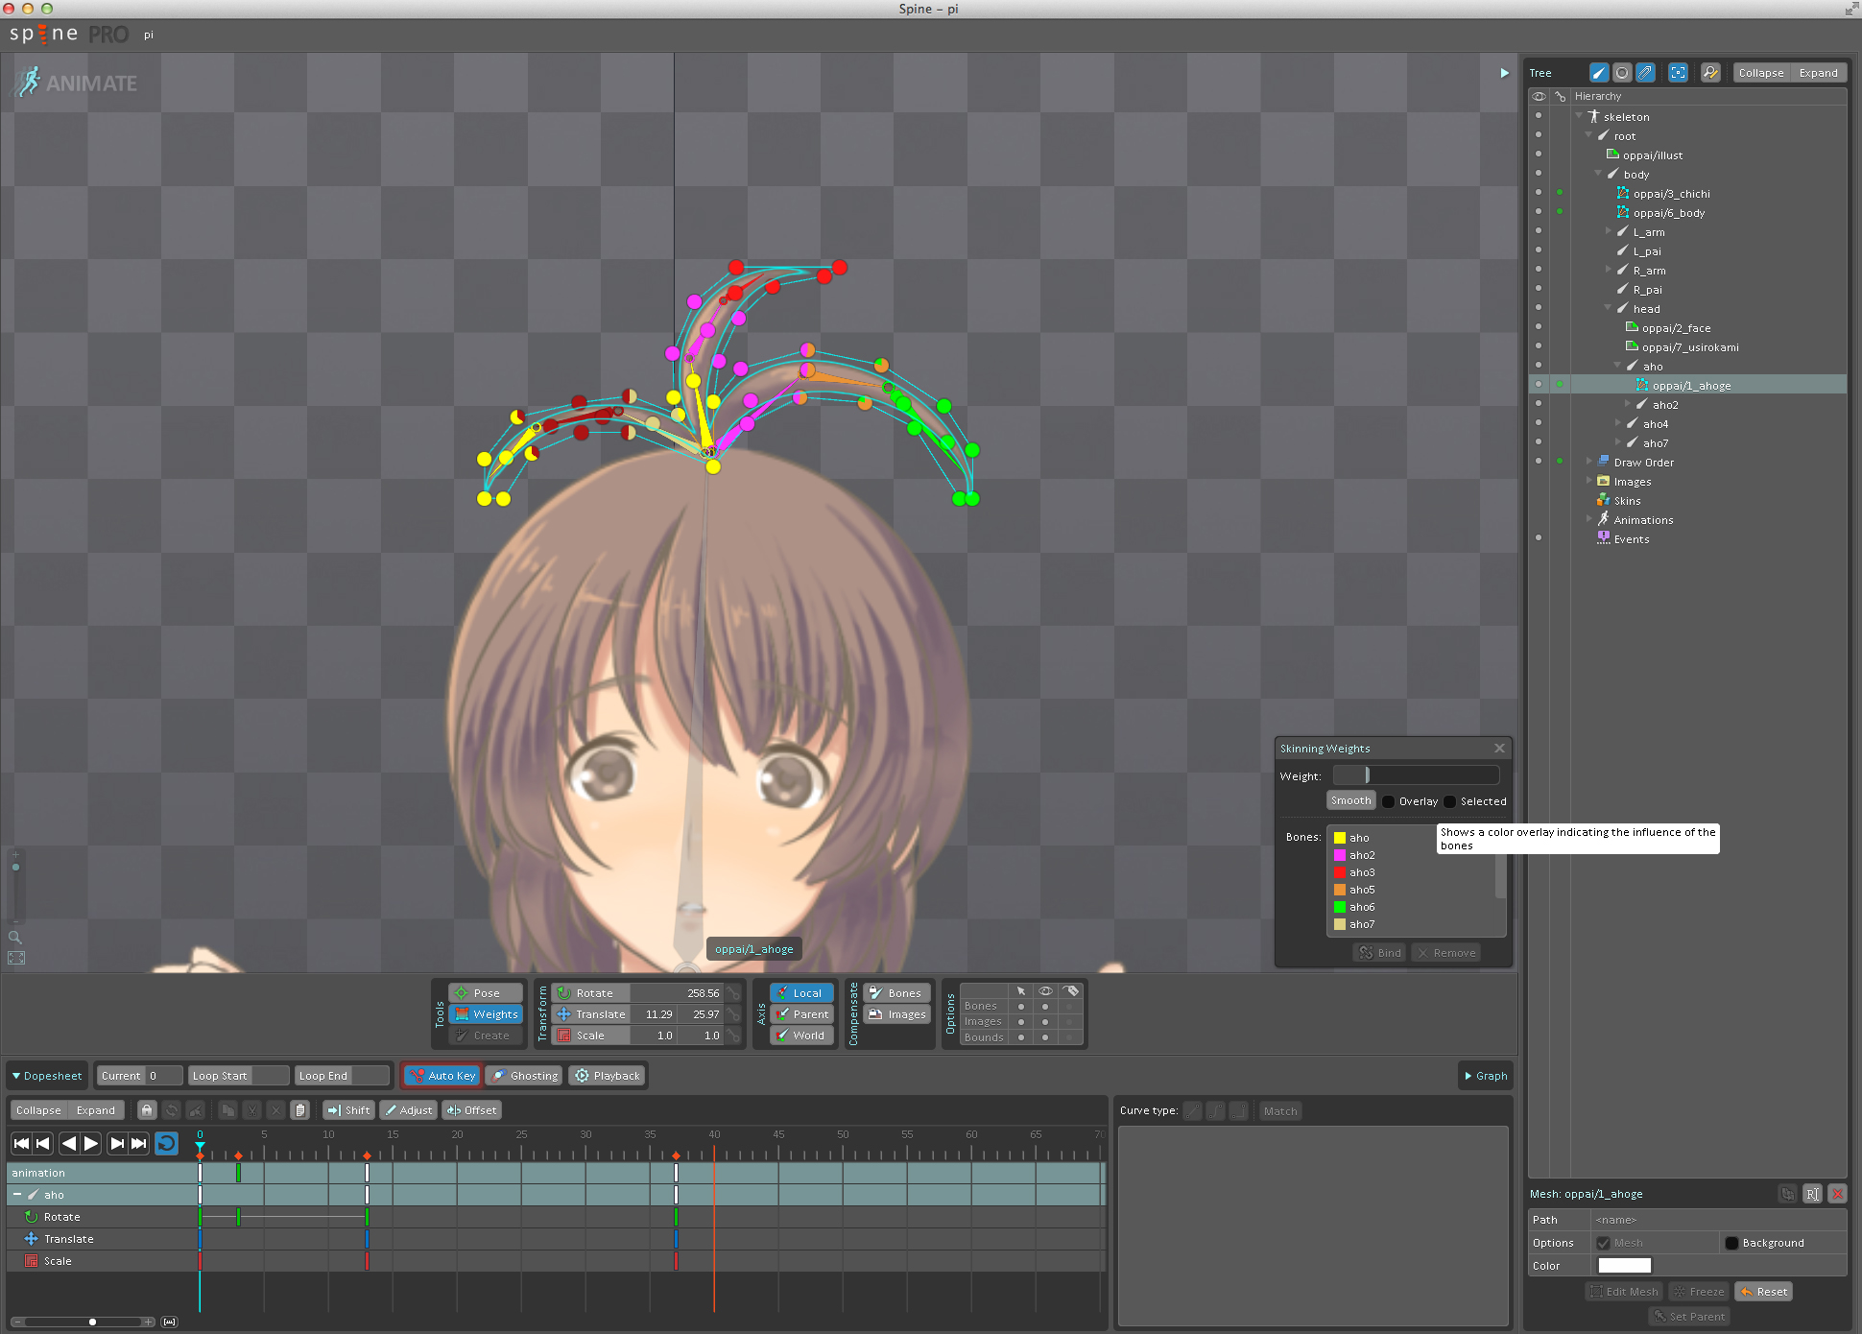This screenshot has width=1862, height=1334.
Task: Jump to first frame in playback controls
Action: (21, 1143)
